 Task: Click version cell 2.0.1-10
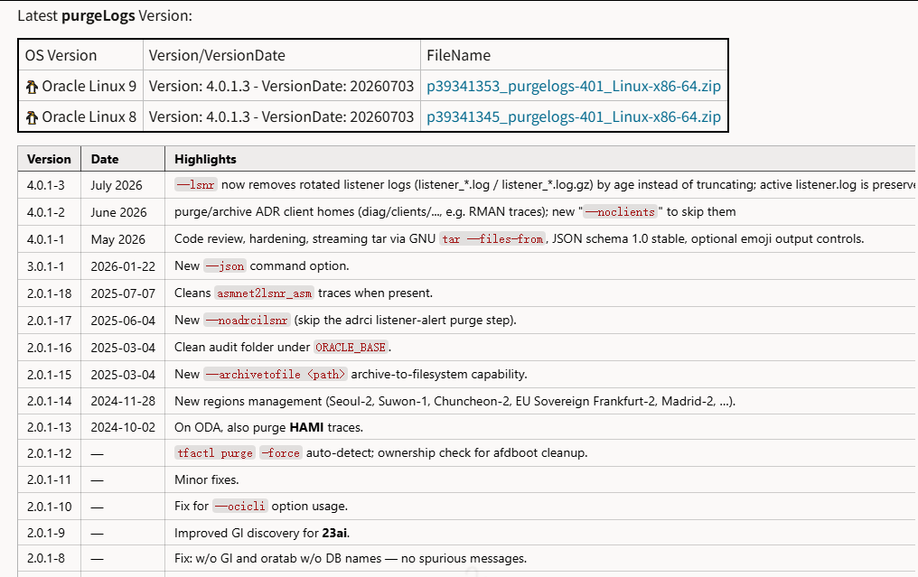[49, 507]
